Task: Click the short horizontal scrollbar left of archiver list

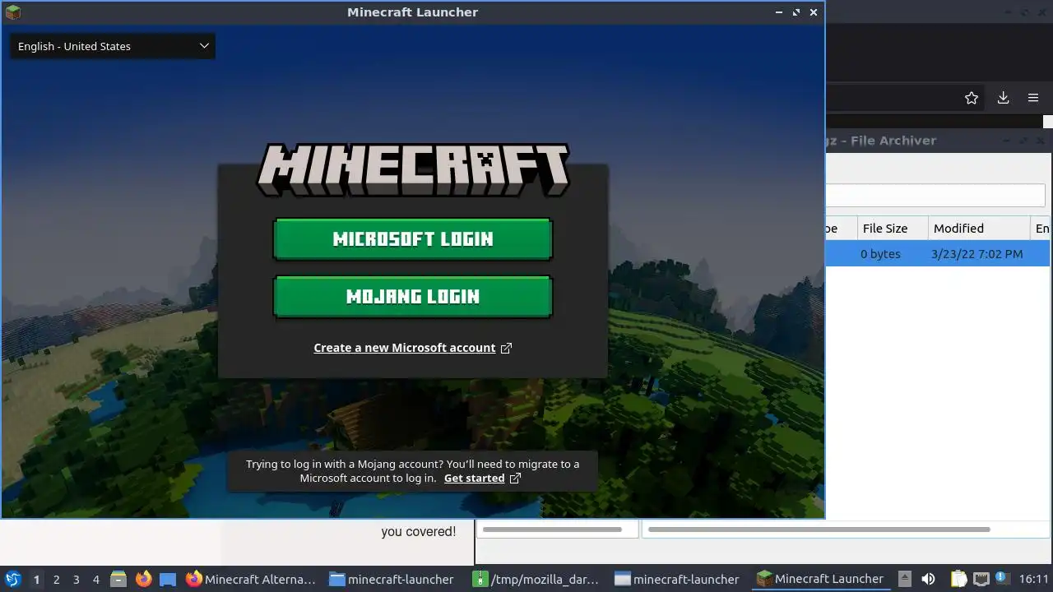Action: coord(552,530)
